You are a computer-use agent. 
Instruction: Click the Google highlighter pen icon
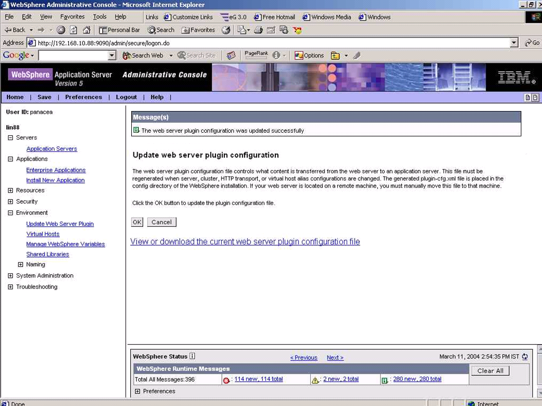357,55
